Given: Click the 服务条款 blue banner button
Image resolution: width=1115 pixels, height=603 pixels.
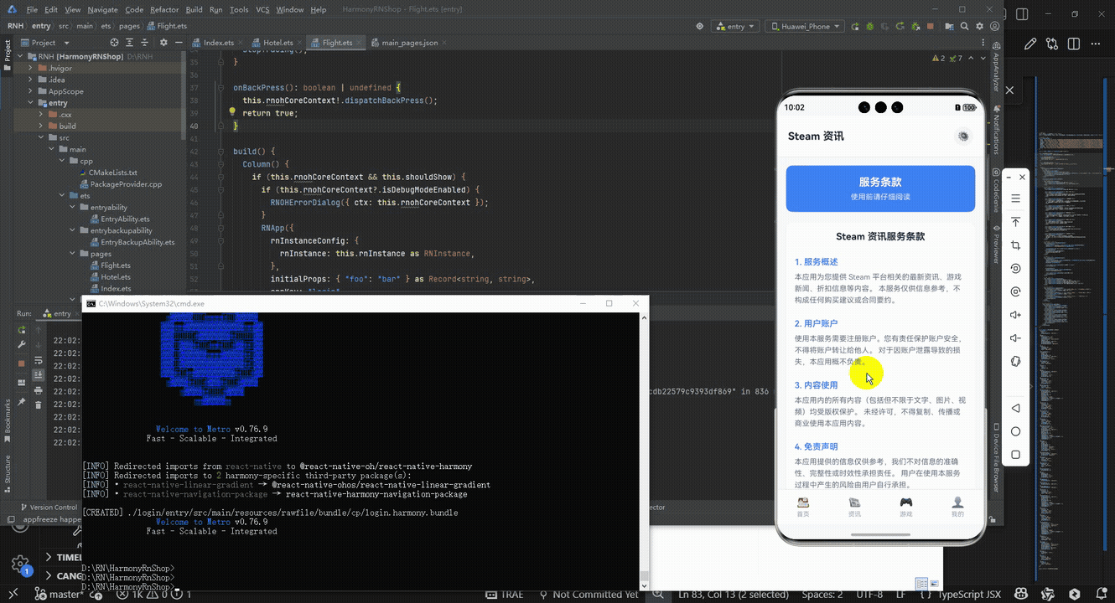Looking at the screenshot, I should tap(879, 188).
